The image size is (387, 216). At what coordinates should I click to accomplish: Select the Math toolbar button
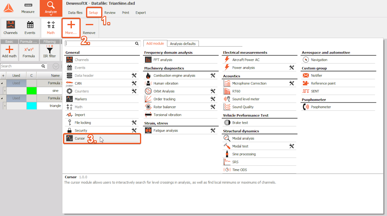pyautogui.click(x=51, y=28)
